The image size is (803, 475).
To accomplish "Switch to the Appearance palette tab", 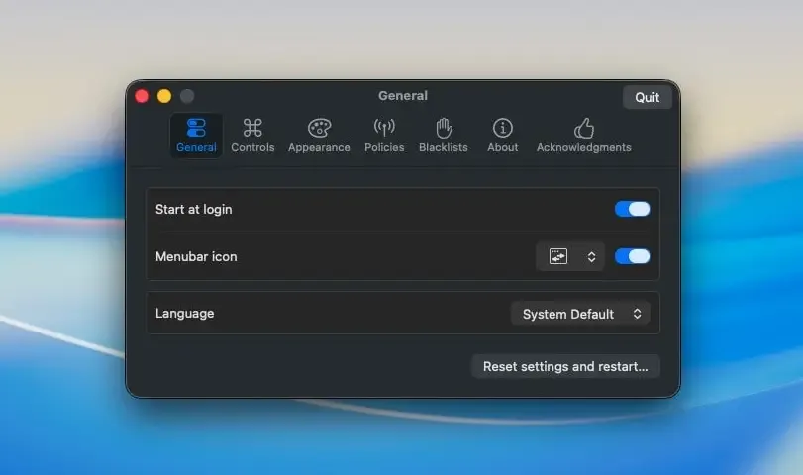I will point(319,136).
